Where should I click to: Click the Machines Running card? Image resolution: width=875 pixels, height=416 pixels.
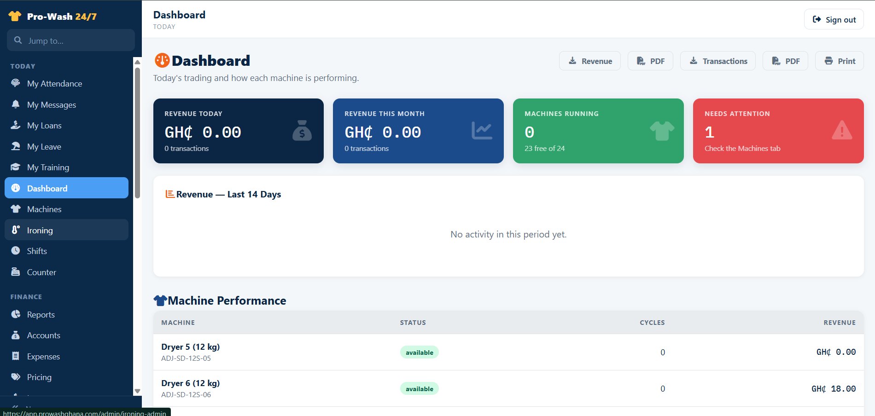click(598, 131)
